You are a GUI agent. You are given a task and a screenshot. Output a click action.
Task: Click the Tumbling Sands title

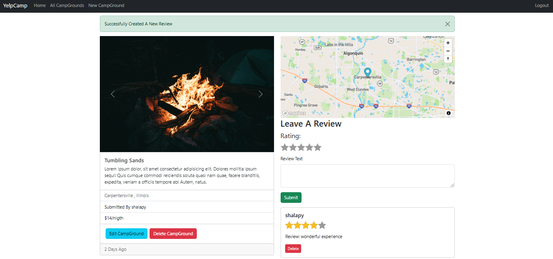pos(124,160)
